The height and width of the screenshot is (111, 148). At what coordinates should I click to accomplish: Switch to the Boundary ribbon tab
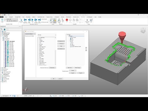pyautogui.click(x=28, y=17)
